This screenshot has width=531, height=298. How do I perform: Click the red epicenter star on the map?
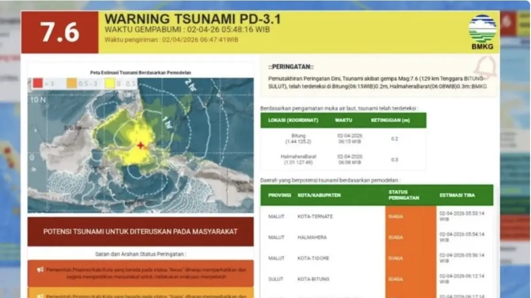[x=141, y=145]
